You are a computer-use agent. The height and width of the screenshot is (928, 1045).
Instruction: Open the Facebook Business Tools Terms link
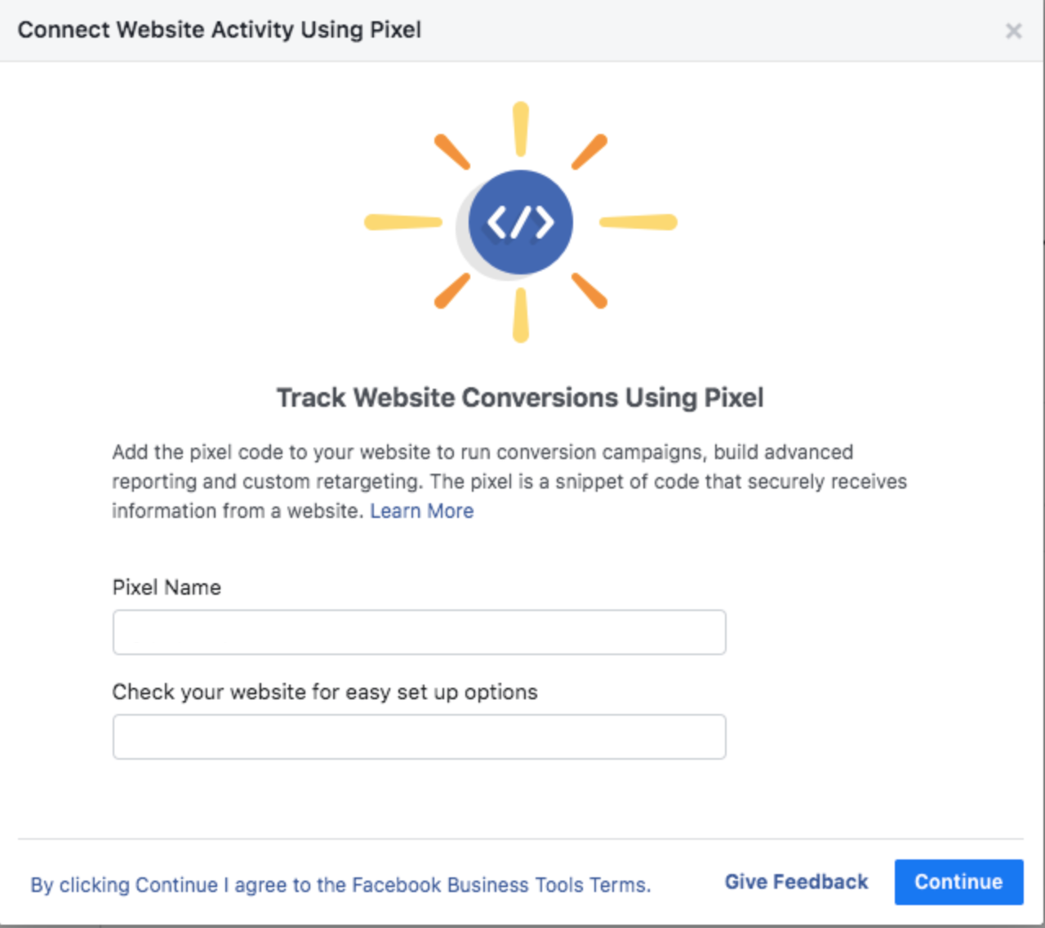coord(340,885)
